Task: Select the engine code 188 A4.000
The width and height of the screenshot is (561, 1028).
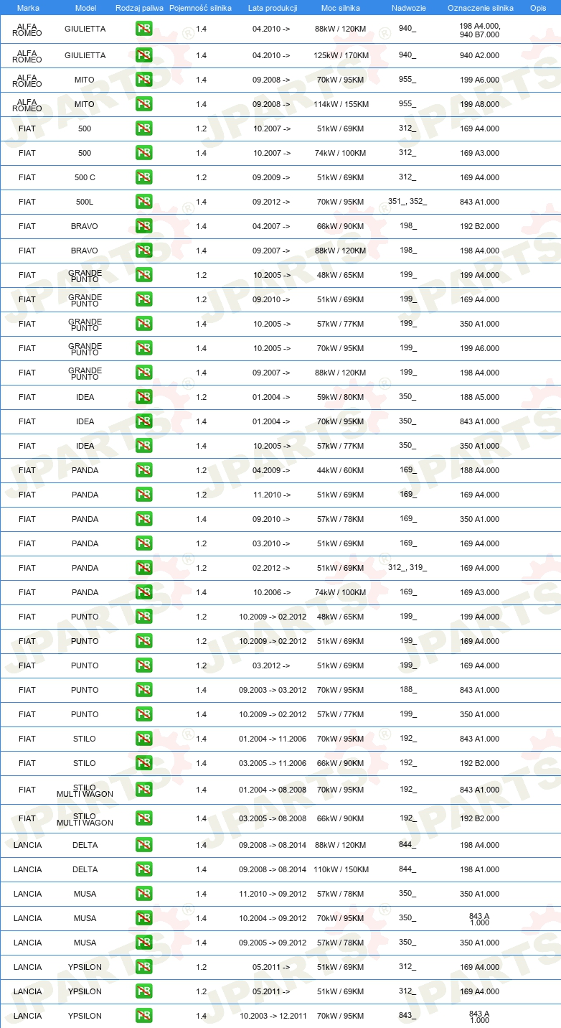Action: (479, 470)
